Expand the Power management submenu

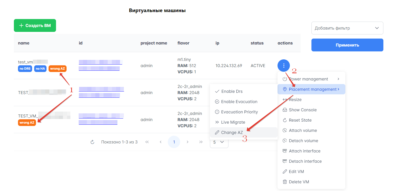pos(311,79)
